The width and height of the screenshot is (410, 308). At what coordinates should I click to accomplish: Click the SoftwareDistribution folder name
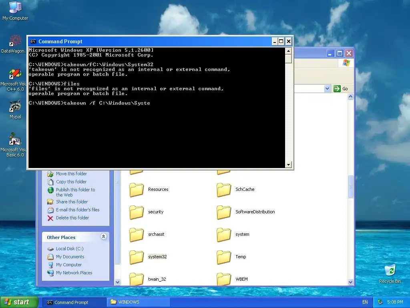(255, 212)
